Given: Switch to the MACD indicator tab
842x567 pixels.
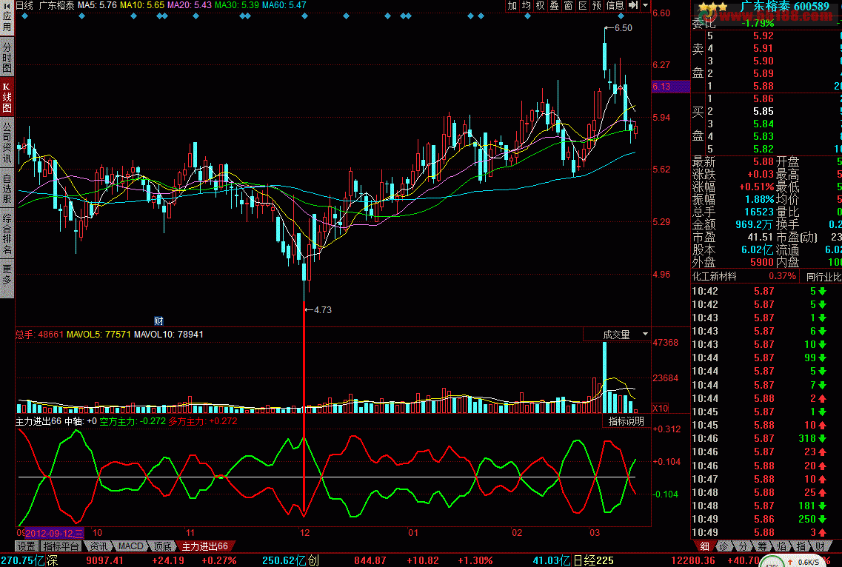Looking at the screenshot, I should [x=130, y=546].
